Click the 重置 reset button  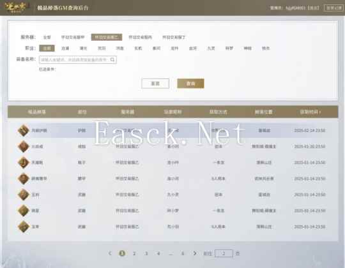click(155, 84)
